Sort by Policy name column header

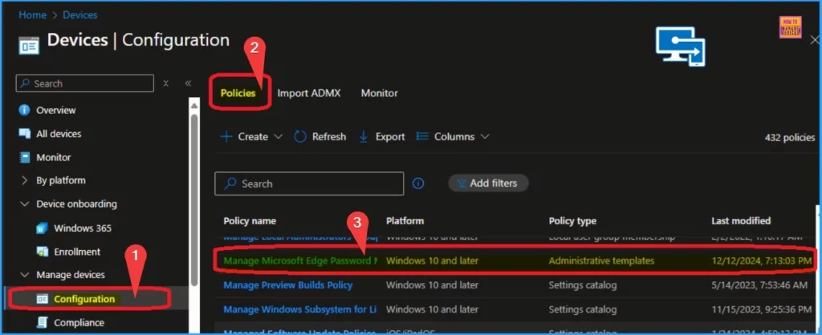point(250,221)
